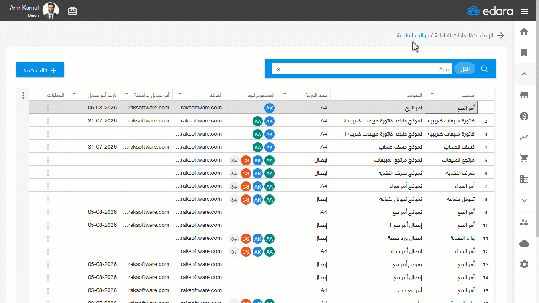The height and width of the screenshot is (303, 539).
Task: Select نموذج كشف حساب template name
Action: click(x=400, y=147)
